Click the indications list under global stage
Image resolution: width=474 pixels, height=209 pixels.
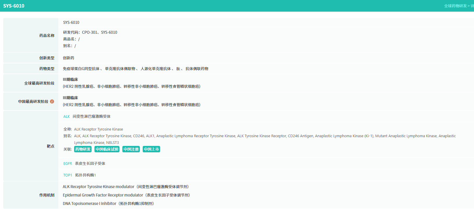pos(132,86)
